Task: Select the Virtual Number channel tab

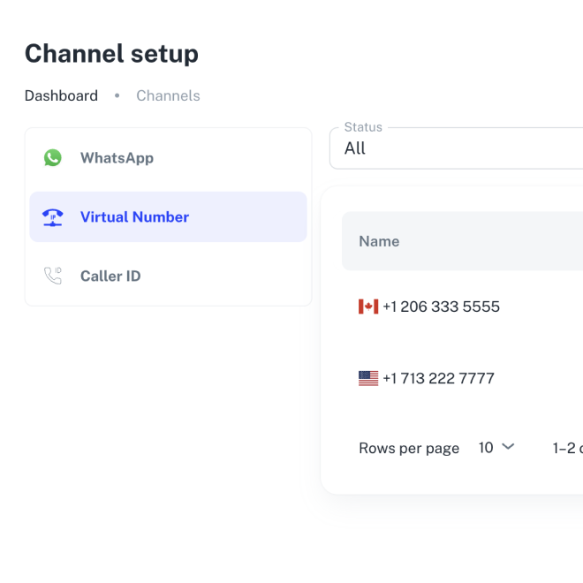Action: coord(168,217)
